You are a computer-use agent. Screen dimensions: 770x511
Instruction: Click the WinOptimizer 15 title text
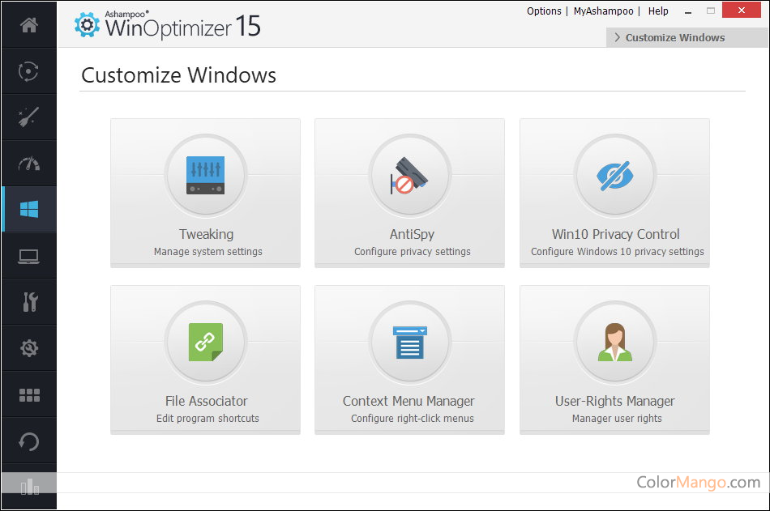click(x=182, y=27)
